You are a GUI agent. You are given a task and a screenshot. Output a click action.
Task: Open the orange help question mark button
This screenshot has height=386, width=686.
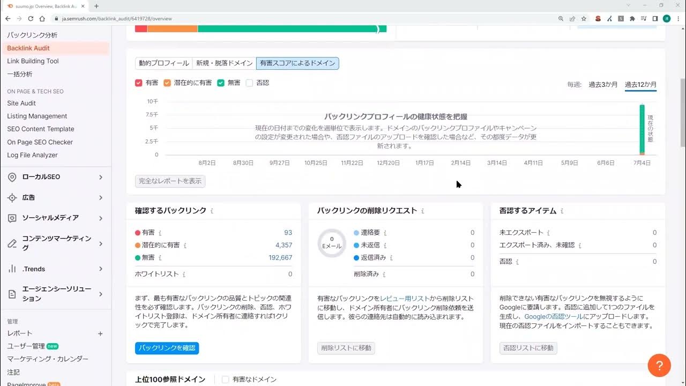click(659, 366)
